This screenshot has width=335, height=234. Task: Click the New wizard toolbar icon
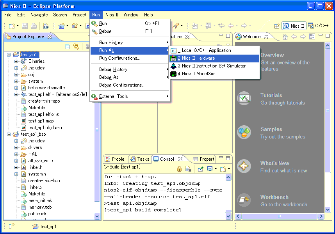coord(12,26)
